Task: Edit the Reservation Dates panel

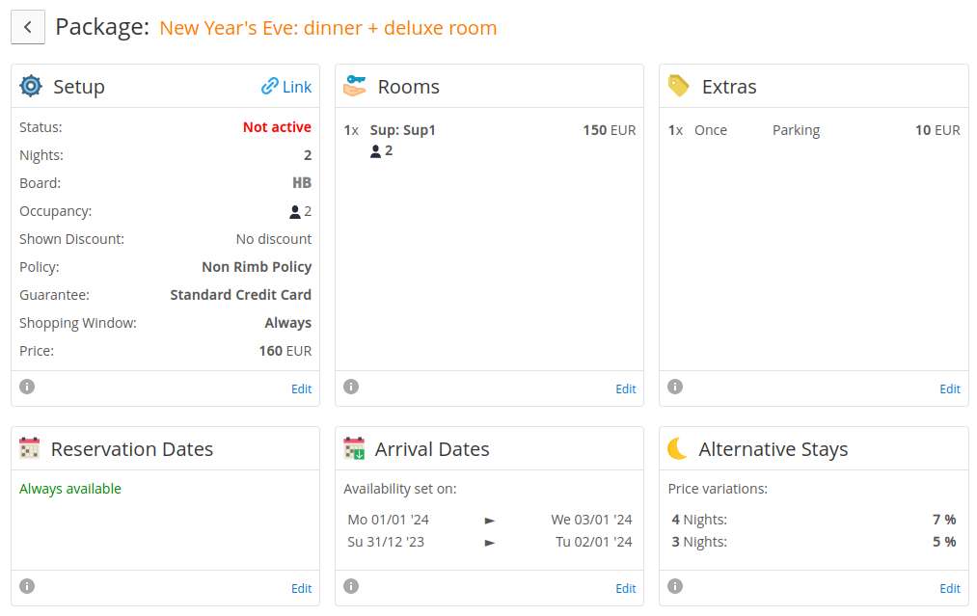Action: point(302,588)
